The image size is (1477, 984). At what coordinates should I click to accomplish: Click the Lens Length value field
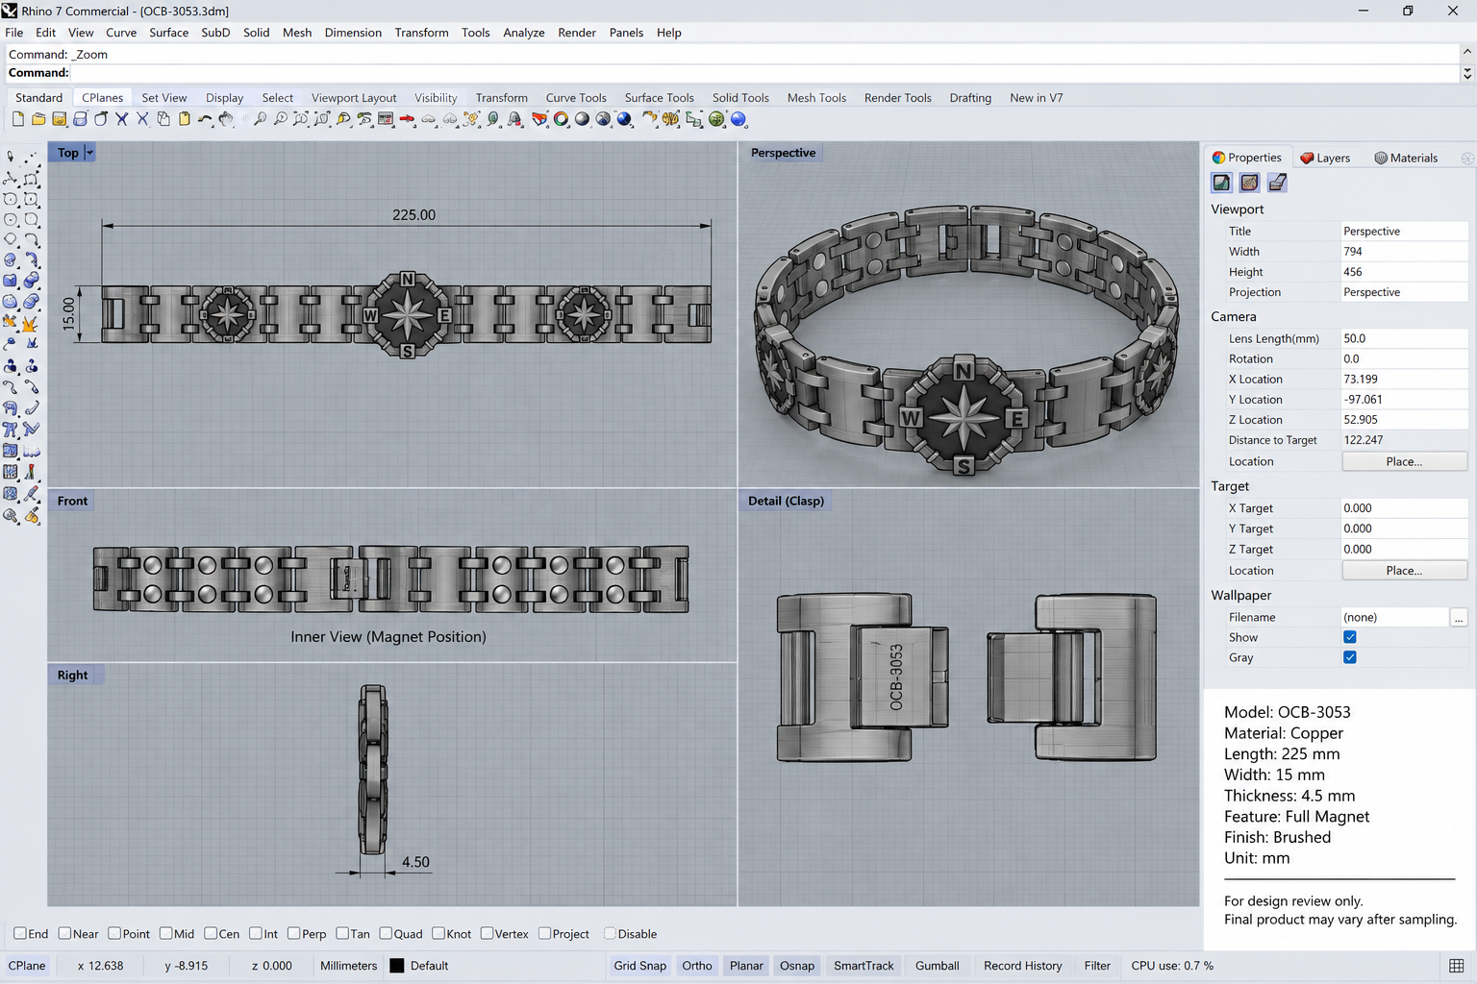1404,338
